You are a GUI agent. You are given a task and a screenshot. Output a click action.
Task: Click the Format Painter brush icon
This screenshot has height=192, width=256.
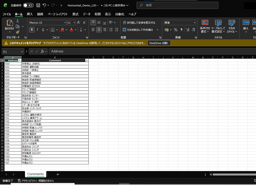pos(18,32)
